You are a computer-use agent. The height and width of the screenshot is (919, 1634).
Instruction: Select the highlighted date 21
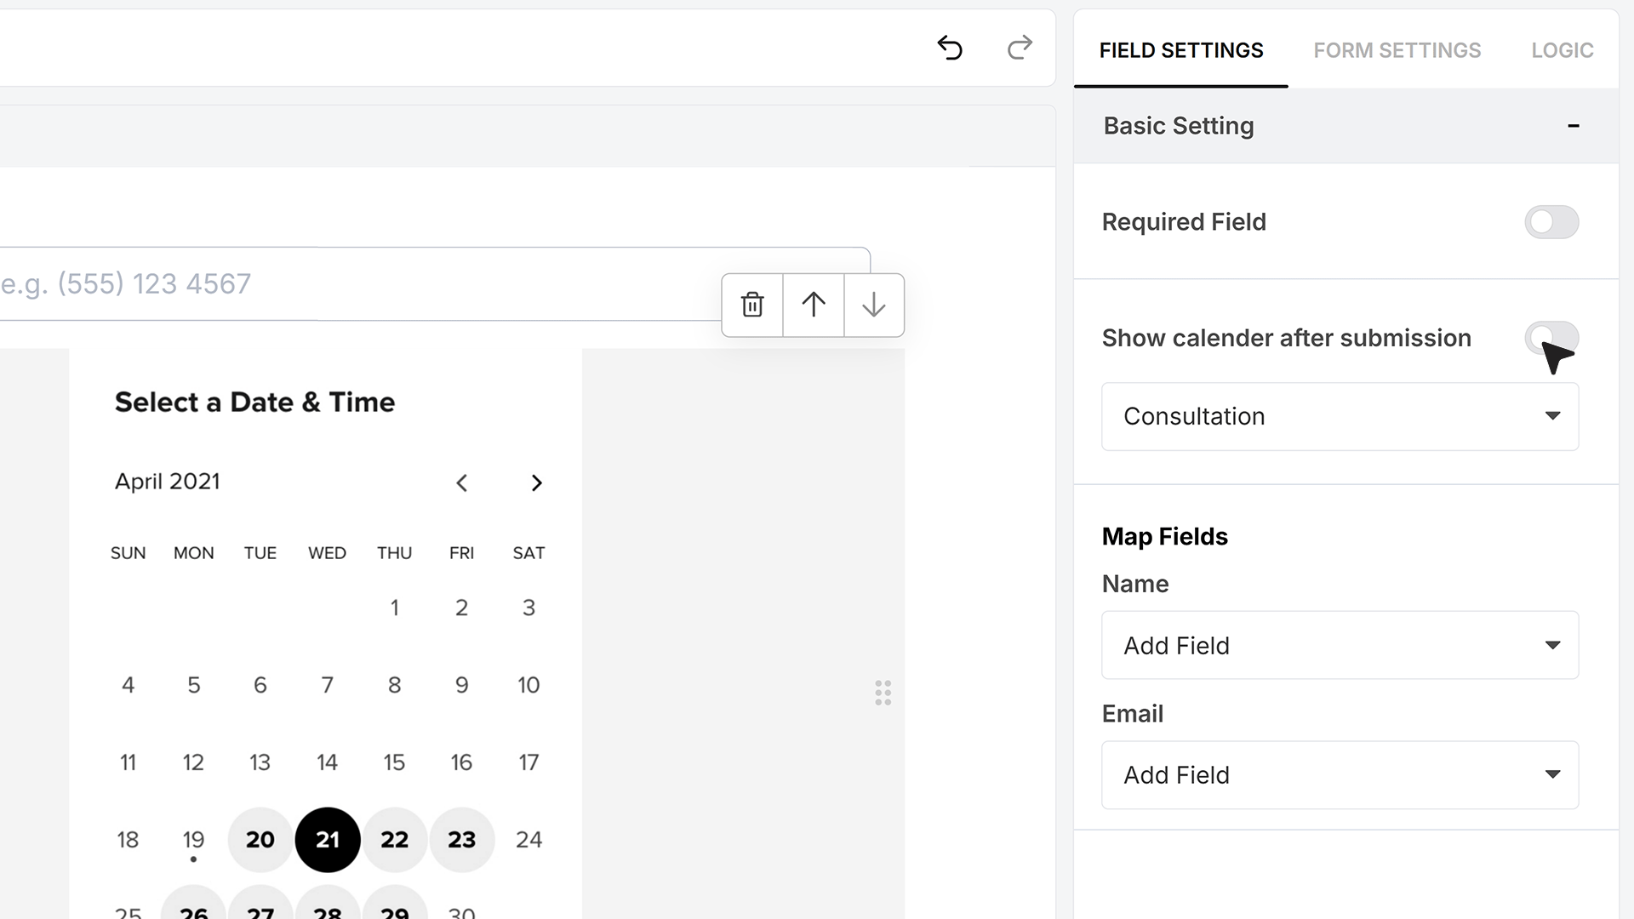[x=328, y=840]
